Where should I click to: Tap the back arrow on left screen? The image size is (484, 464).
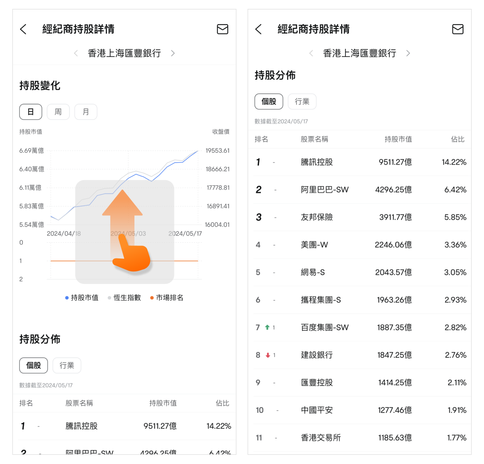pyautogui.click(x=23, y=30)
